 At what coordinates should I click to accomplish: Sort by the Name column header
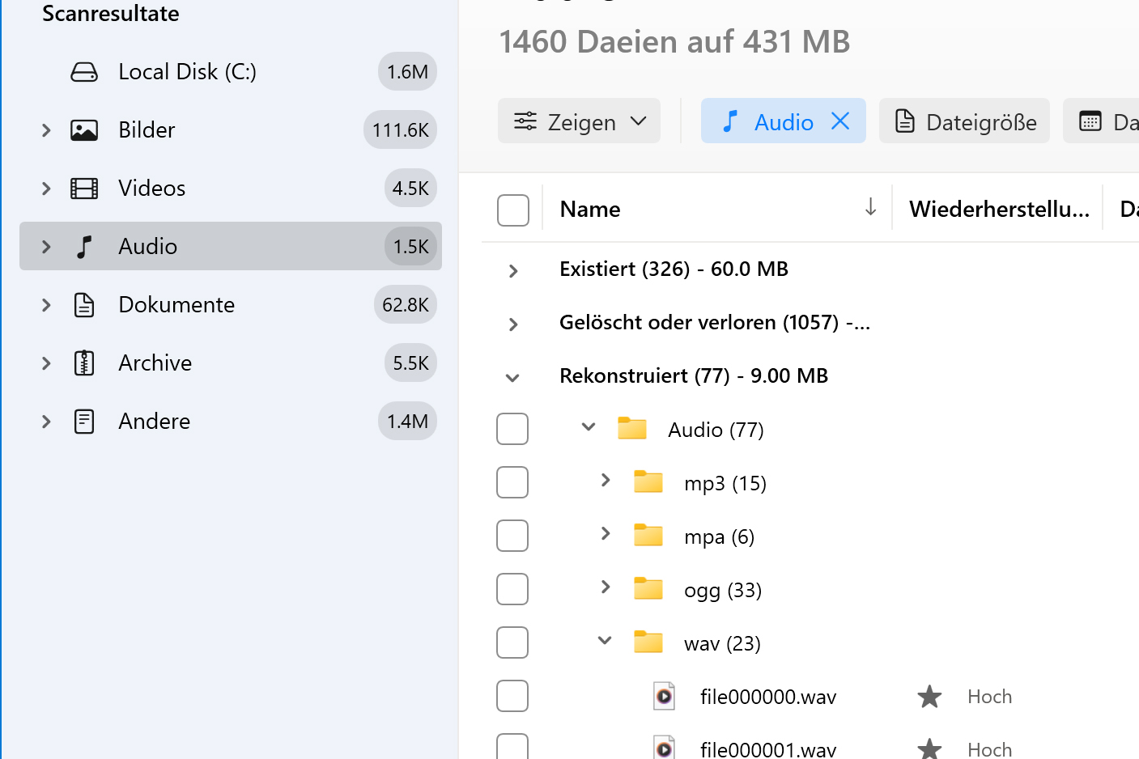pos(590,209)
